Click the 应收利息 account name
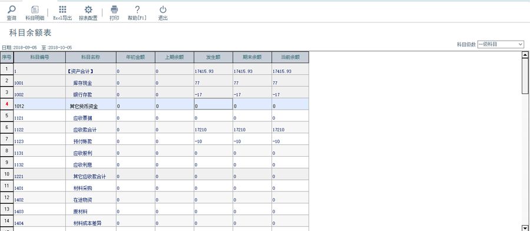530x231 pixels. pyautogui.click(x=82, y=165)
